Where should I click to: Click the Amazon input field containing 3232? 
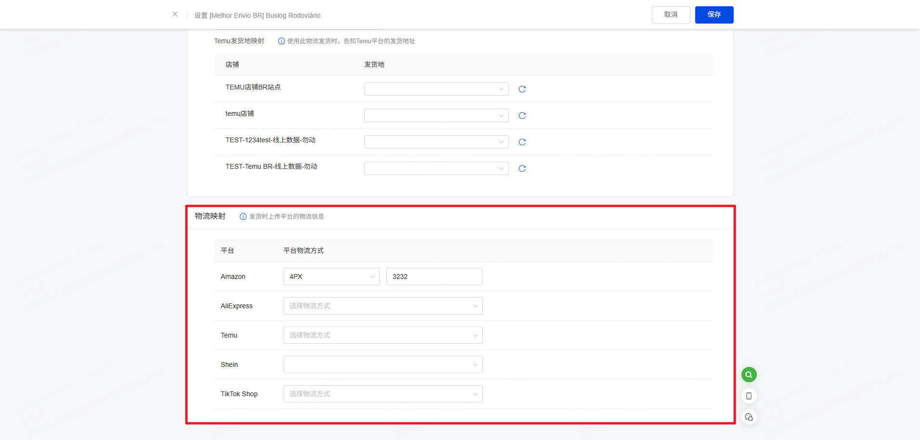tap(434, 277)
